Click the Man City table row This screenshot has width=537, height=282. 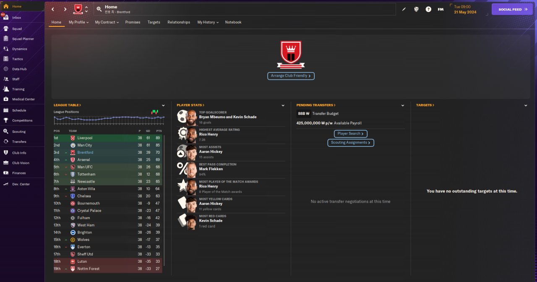point(108,145)
